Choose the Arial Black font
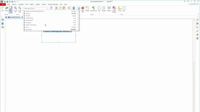 coord(50,30)
